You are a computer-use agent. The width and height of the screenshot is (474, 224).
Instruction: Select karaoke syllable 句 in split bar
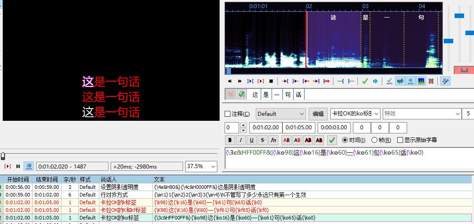click(288, 95)
